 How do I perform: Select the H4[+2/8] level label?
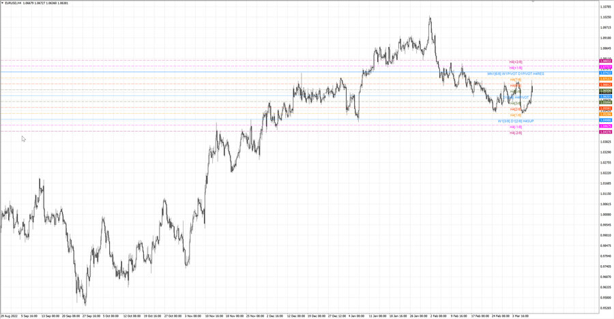[515, 62]
